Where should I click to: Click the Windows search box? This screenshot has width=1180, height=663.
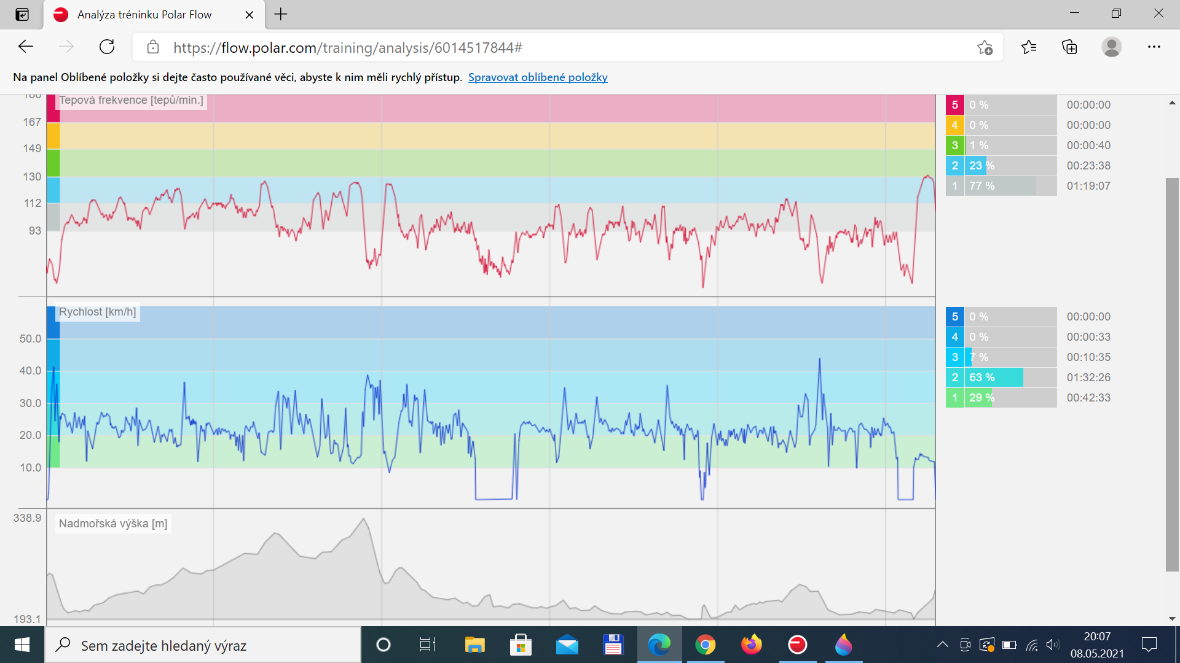pos(203,645)
